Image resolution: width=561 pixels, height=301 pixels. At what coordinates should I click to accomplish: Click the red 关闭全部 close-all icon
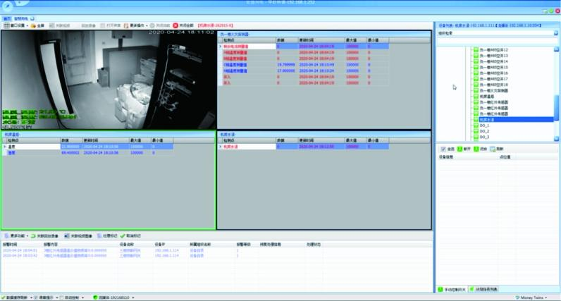tap(175, 25)
